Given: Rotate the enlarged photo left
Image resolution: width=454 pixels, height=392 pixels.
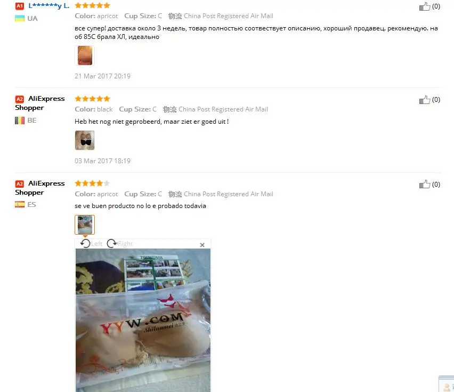Looking at the screenshot, I should [x=91, y=244].
